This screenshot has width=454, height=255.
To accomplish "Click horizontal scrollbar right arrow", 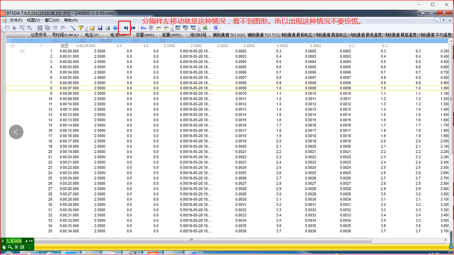I will [x=446, y=240].
